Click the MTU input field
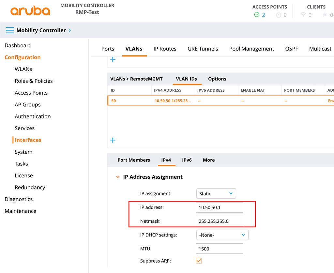This screenshot has height=273, width=334. coord(219,249)
